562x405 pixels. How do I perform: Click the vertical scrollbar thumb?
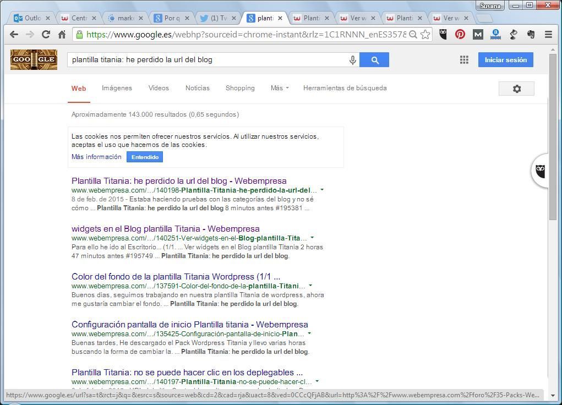coord(552,136)
